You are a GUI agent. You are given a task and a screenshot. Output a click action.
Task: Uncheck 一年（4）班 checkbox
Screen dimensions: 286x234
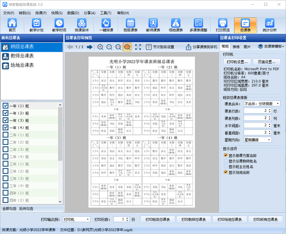point(5,128)
